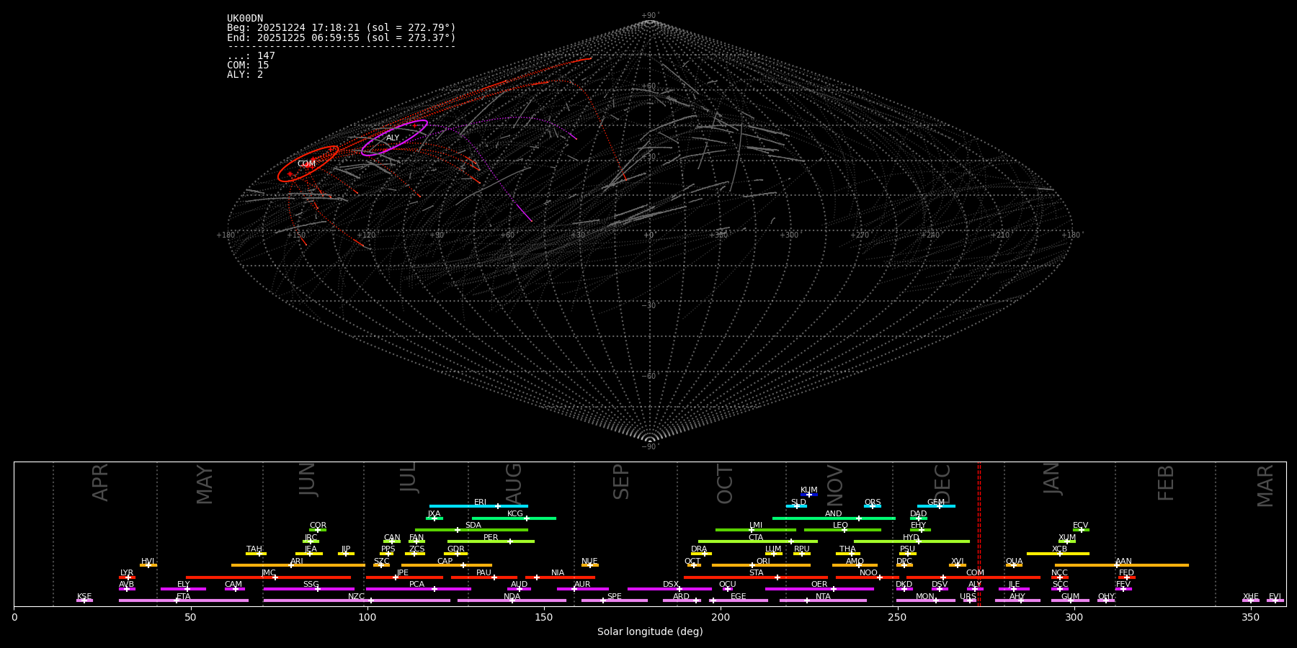
Task: Select the LYR shower label
Action: [x=127, y=573]
